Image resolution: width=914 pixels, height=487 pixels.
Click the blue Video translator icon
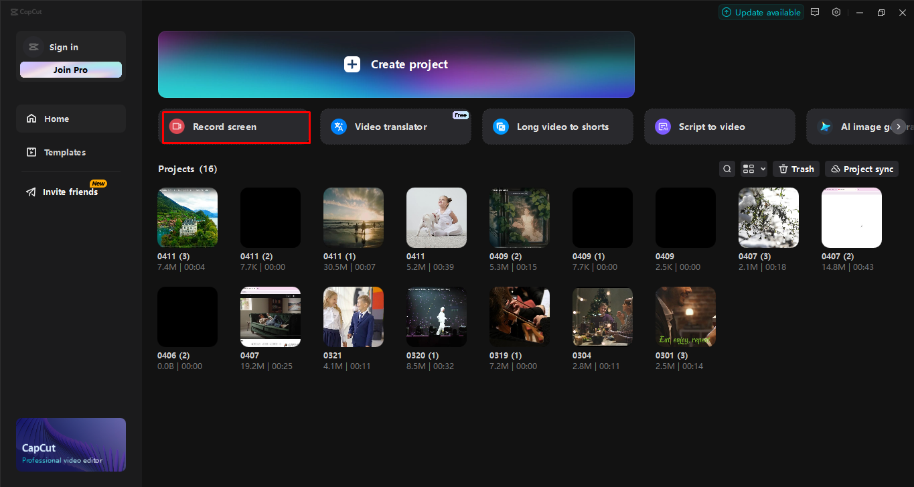(339, 127)
